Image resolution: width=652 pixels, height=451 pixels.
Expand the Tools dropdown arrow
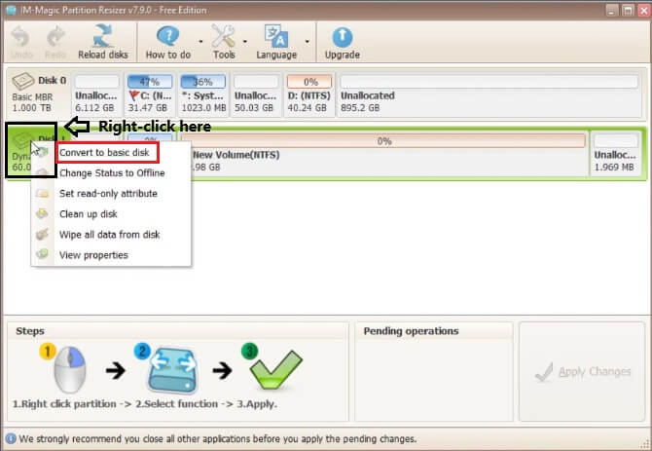click(x=245, y=41)
